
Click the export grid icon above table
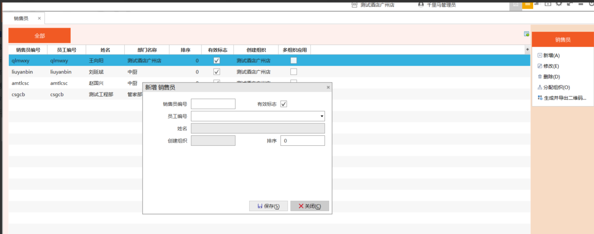526,34
